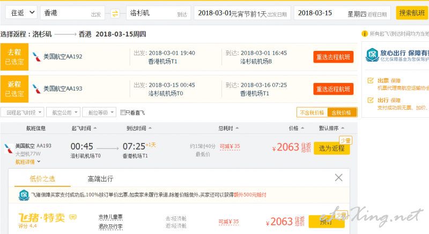Click 重选去程航班 button
Screen dimensions: 429x234
pos(333,57)
